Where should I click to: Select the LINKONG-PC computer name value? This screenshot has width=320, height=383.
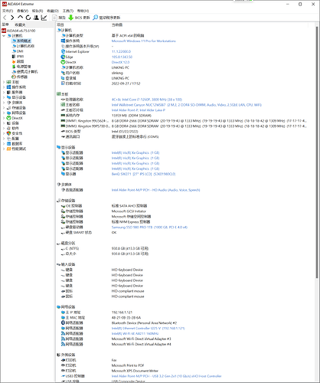(x=120, y=67)
